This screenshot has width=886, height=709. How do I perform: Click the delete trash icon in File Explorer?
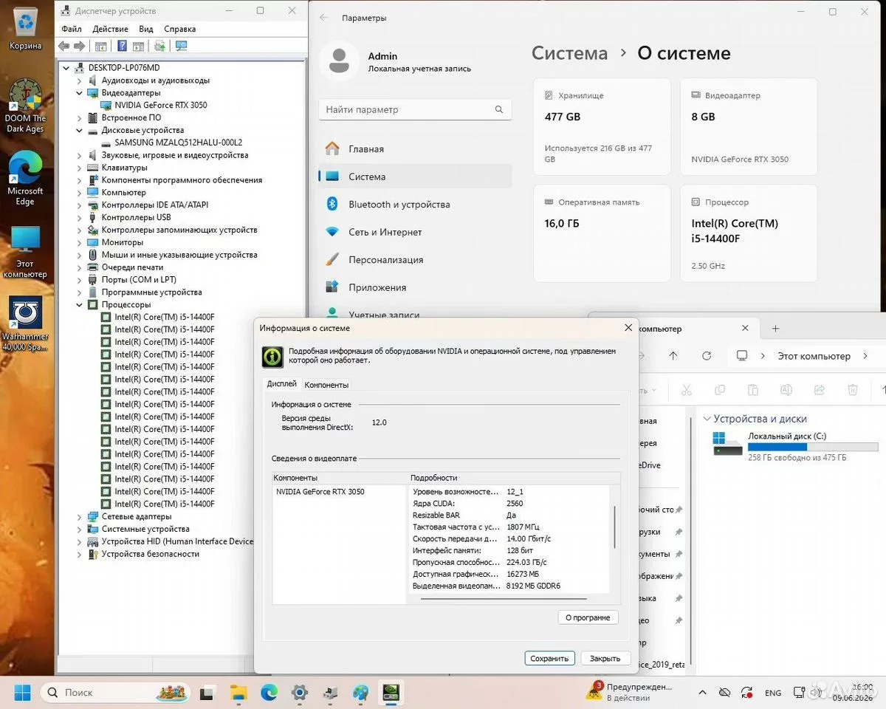[853, 389]
